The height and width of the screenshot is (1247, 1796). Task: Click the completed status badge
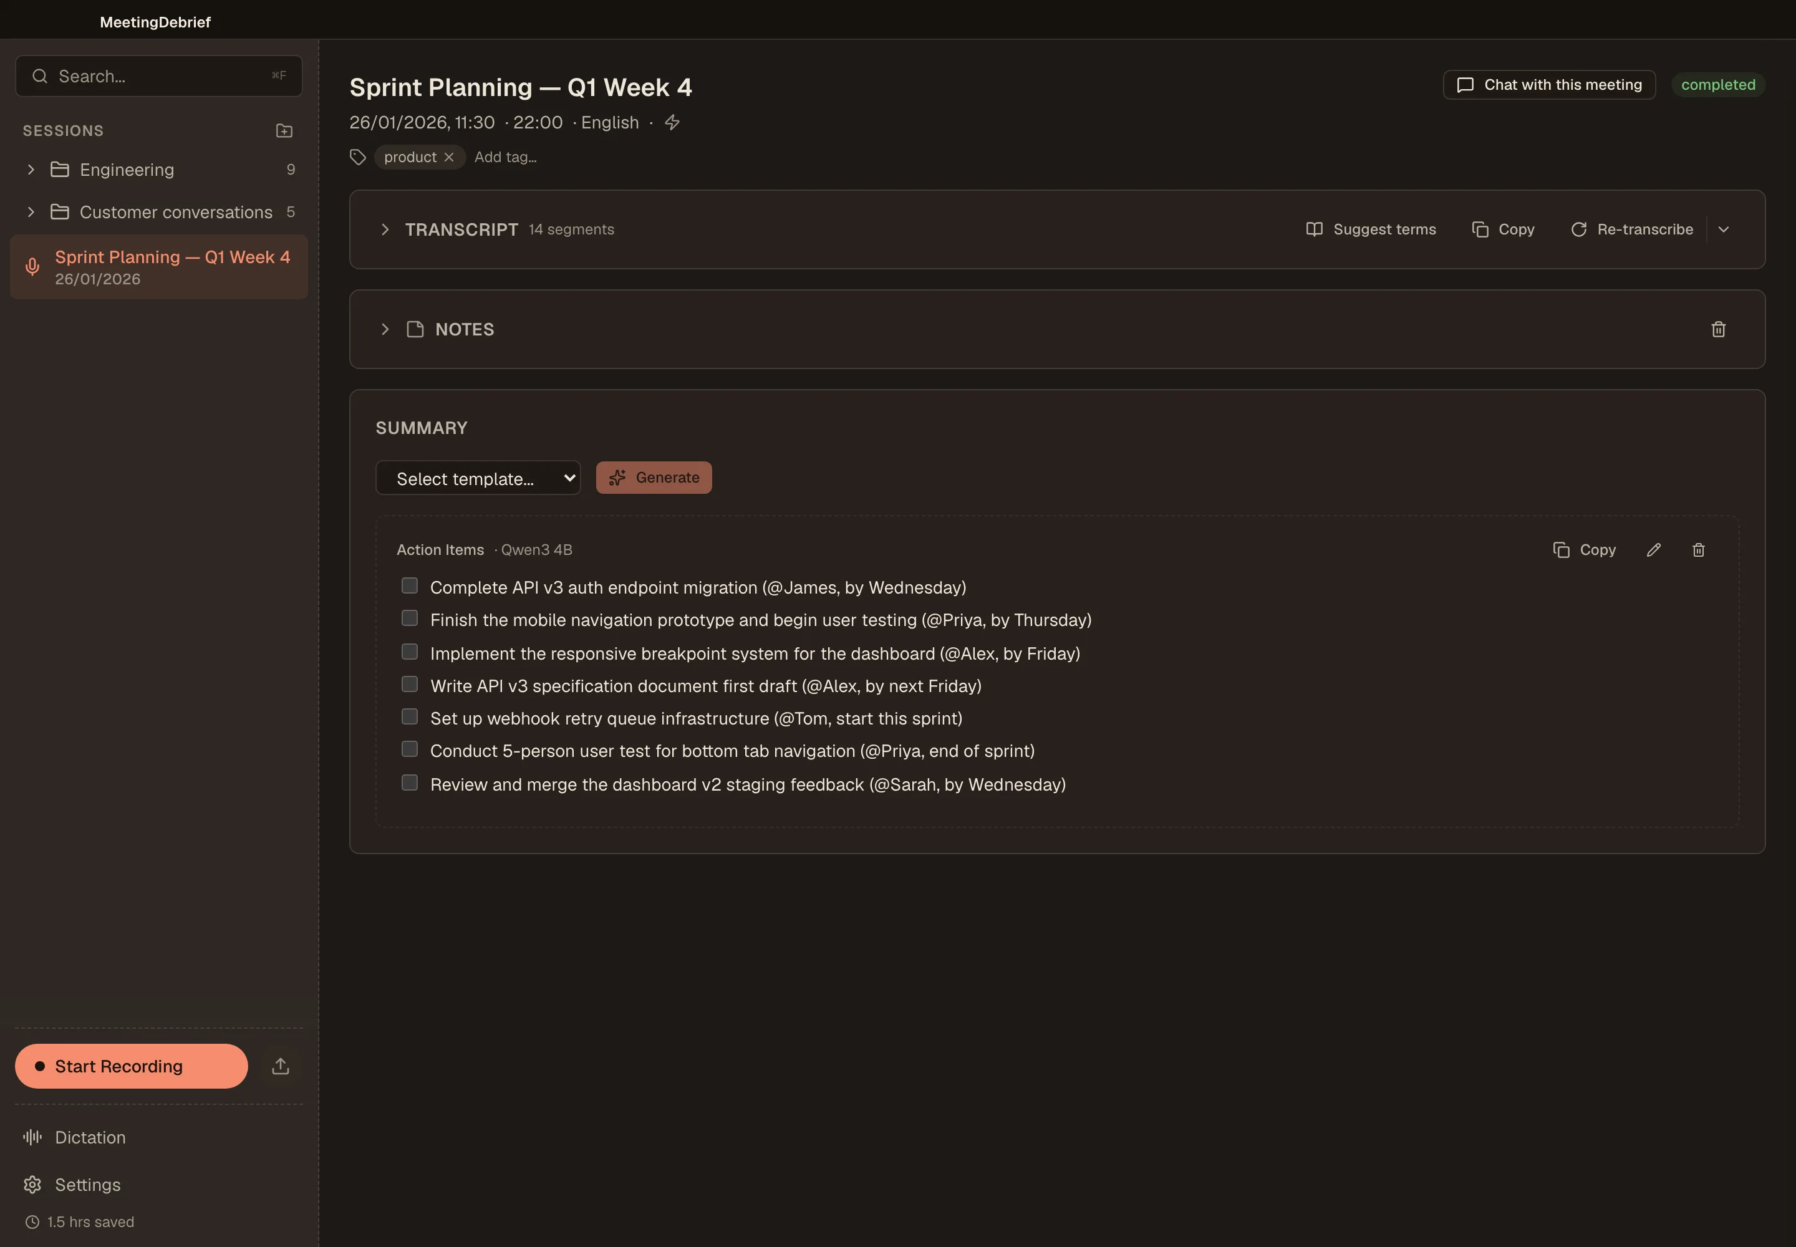tap(1718, 84)
